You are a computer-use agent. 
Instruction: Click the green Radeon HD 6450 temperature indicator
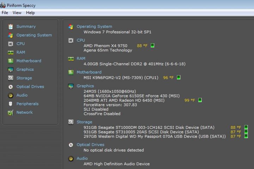click(200, 100)
